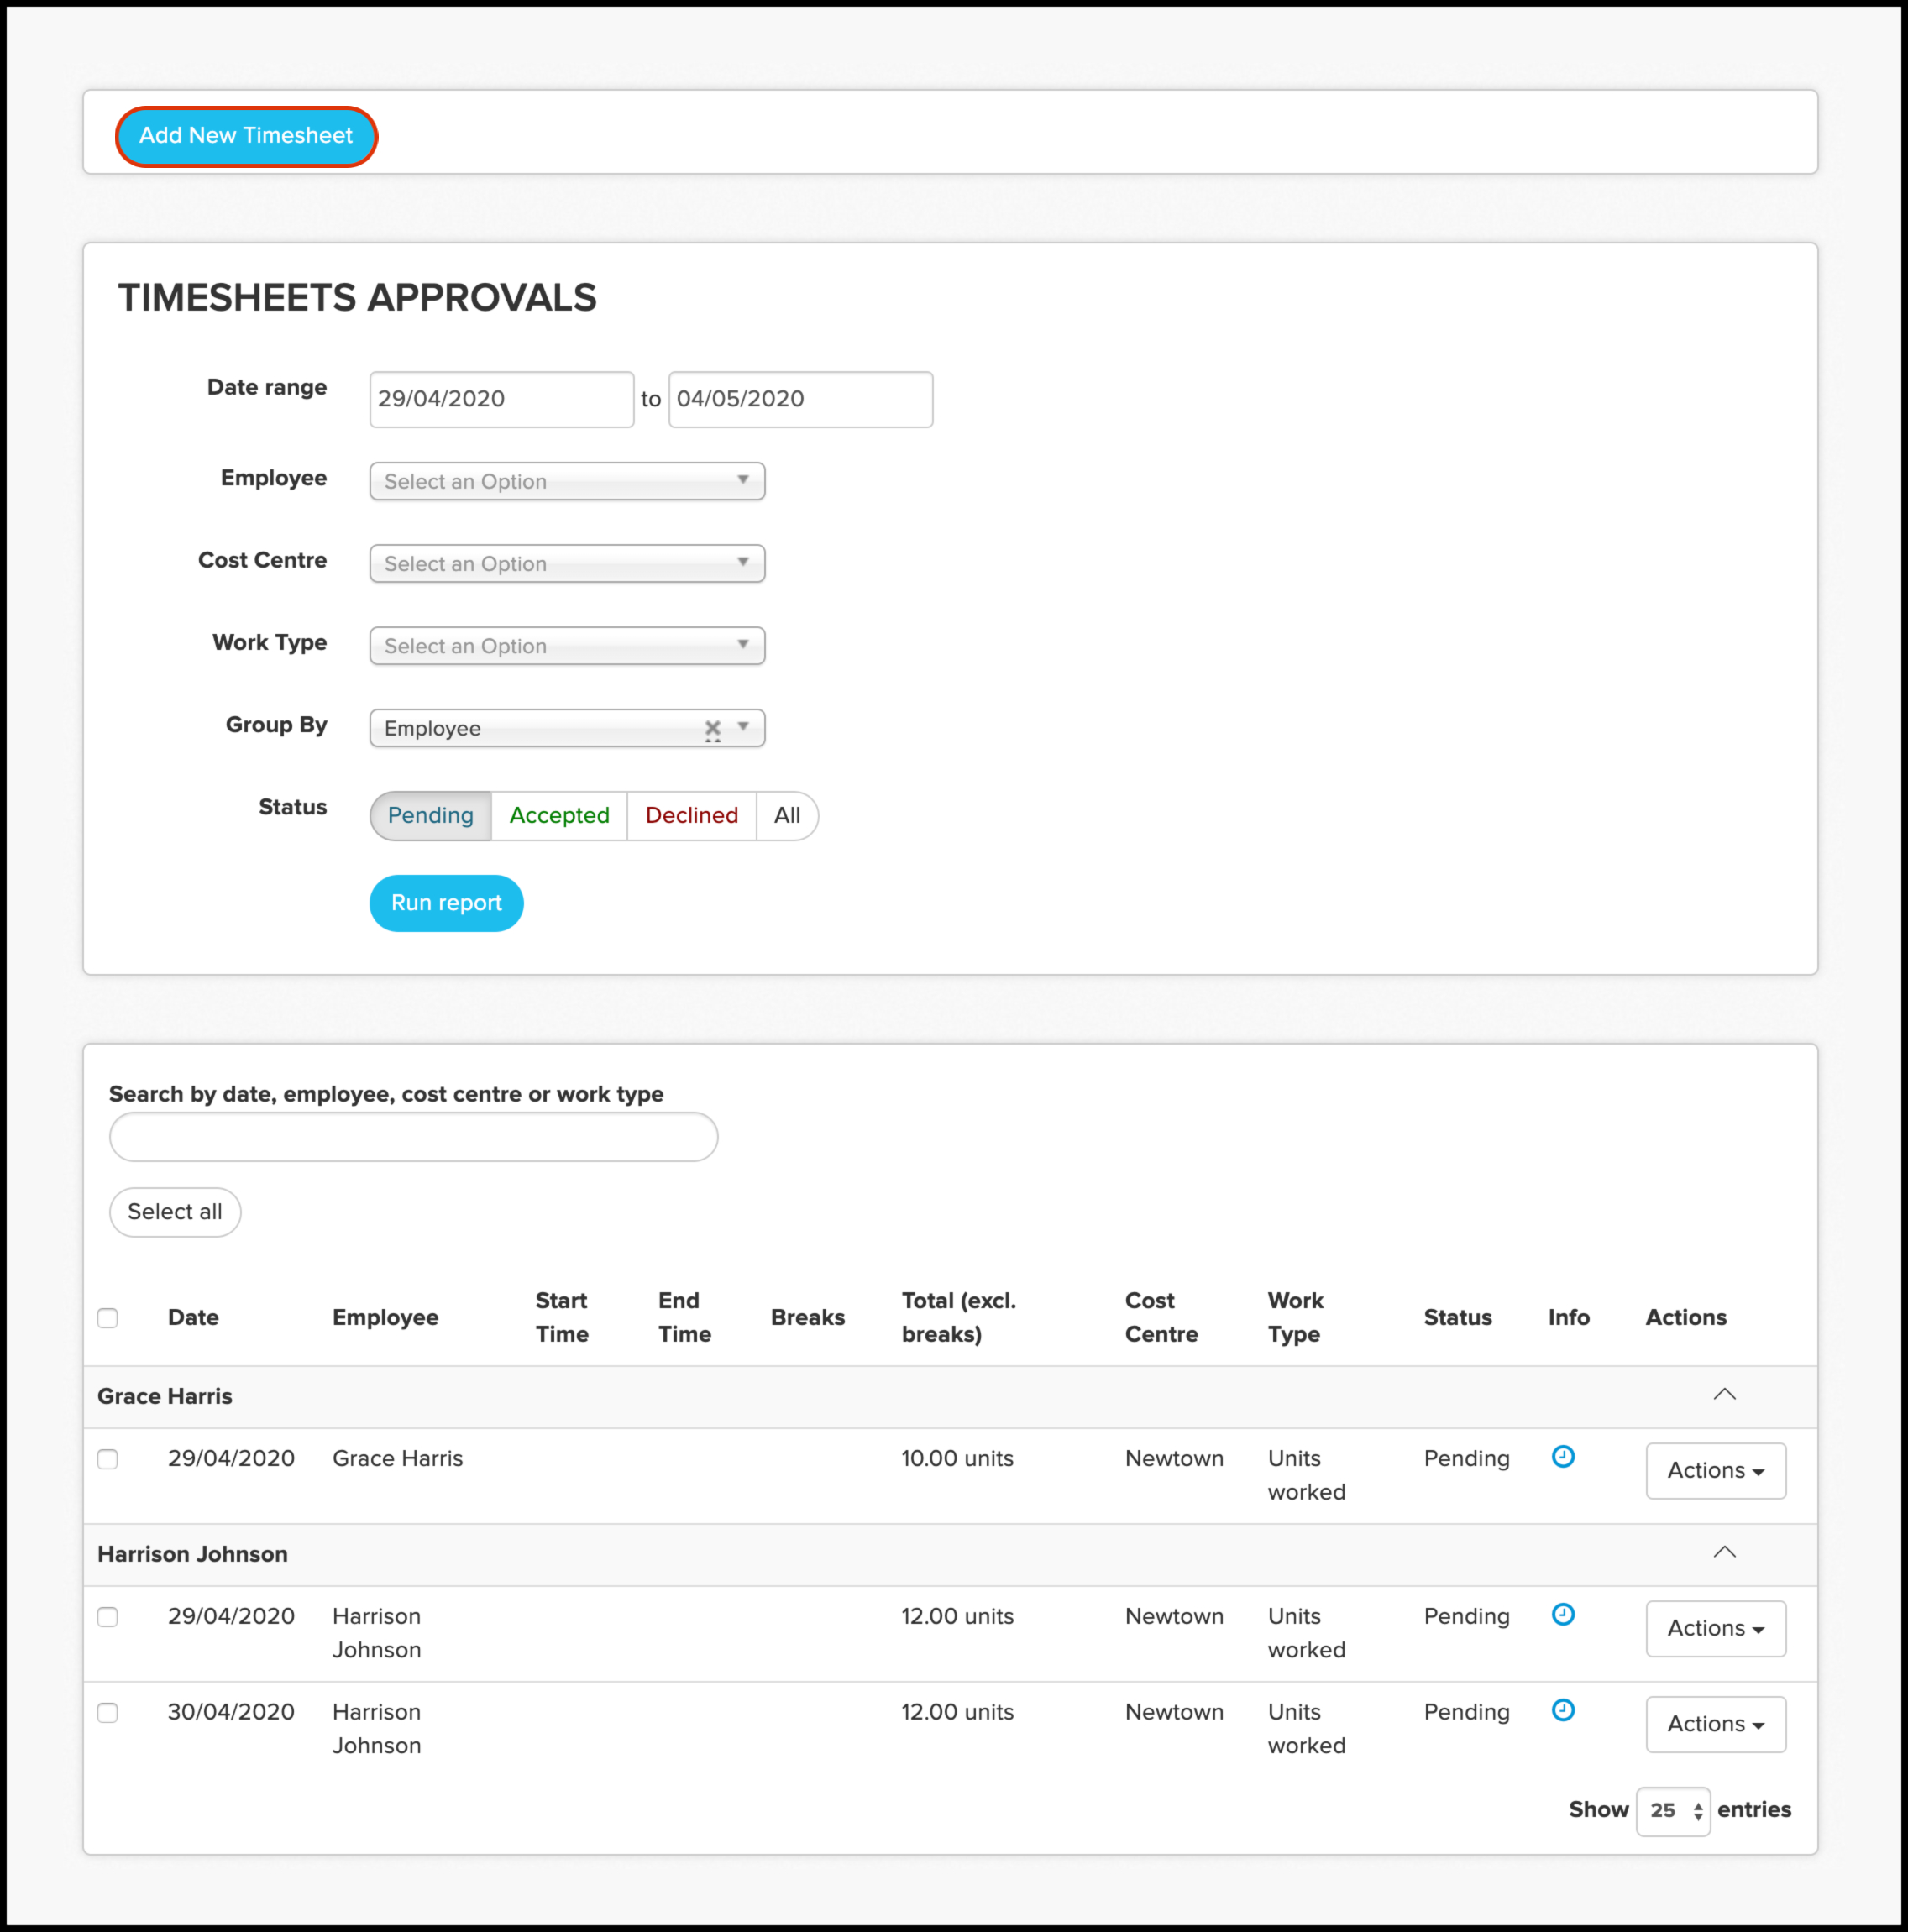Collapse the Grace Harris group

click(x=1724, y=1395)
